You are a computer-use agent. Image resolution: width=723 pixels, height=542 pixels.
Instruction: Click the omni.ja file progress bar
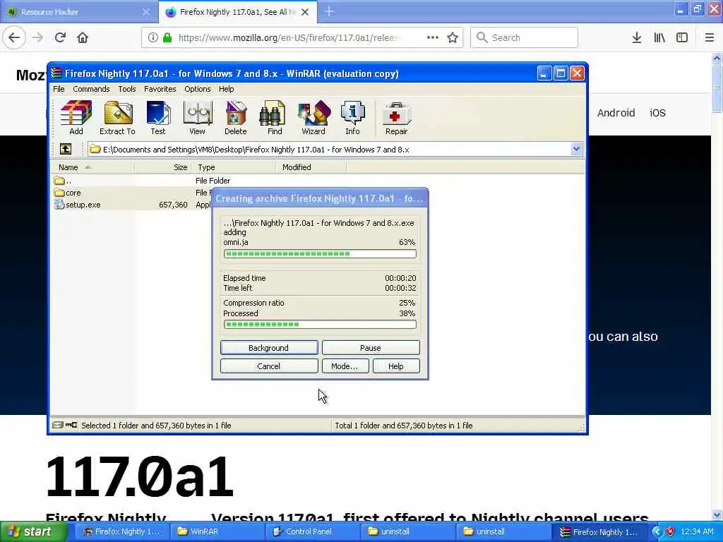[320, 253]
